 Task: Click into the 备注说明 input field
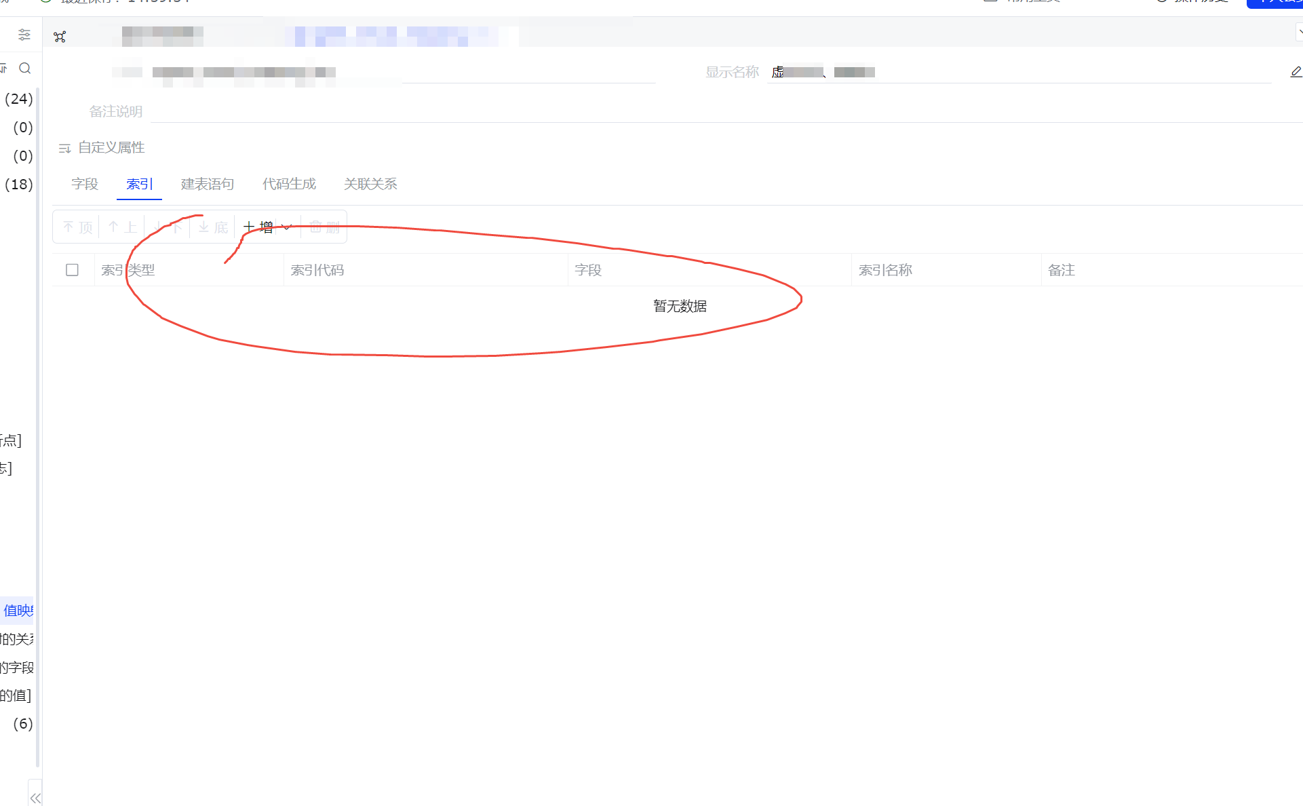pos(678,111)
